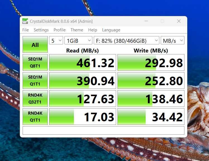Viewport: 209px width, 161px height.
Task: Click the CrystalDiskMark app icon in title bar
Action: pos(25,21)
